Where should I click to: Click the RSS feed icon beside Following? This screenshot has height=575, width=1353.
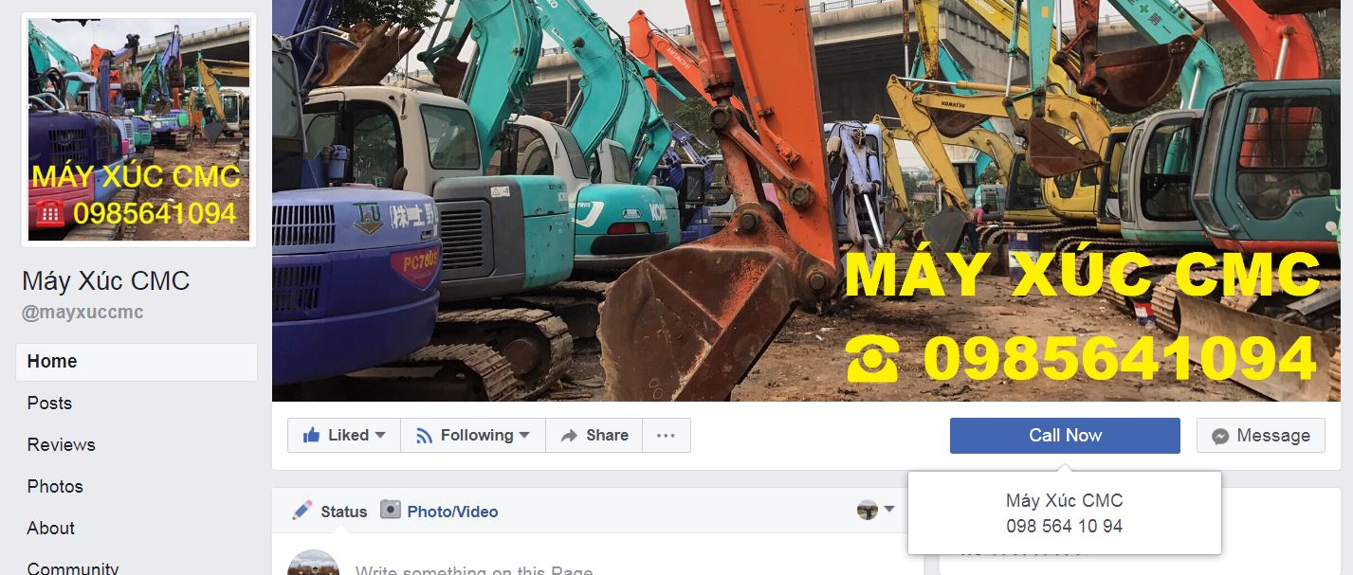pos(424,436)
